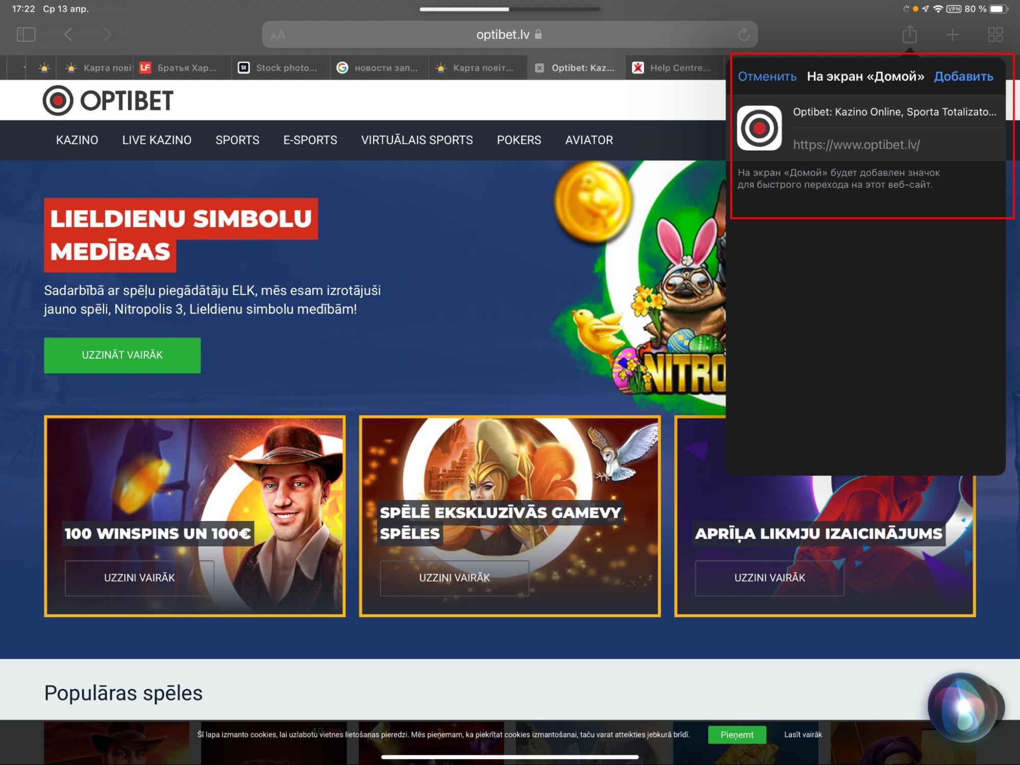Screen dimensions: 1020x765
Task: Open a new tab with plus
Action: coord(952,35)
